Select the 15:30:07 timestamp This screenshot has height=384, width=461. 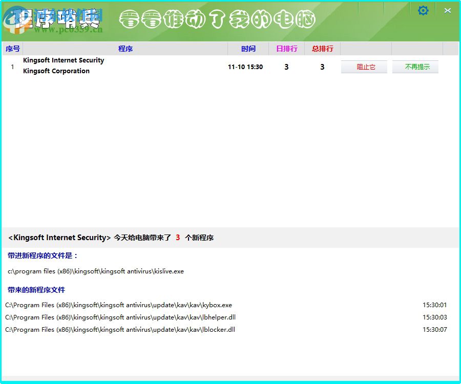point(434,330)
